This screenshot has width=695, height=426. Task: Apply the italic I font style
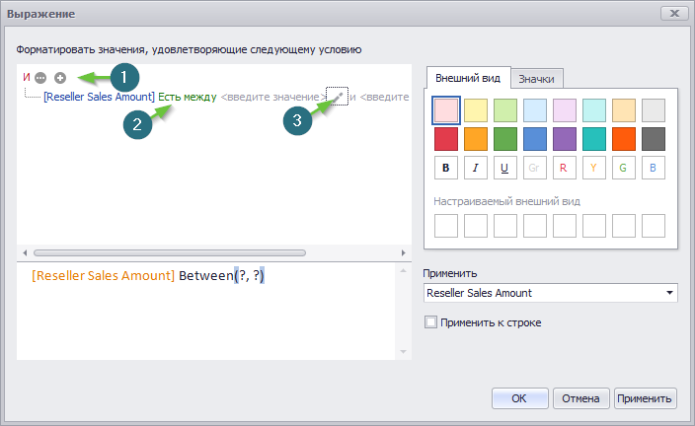[x=476, y=168]
